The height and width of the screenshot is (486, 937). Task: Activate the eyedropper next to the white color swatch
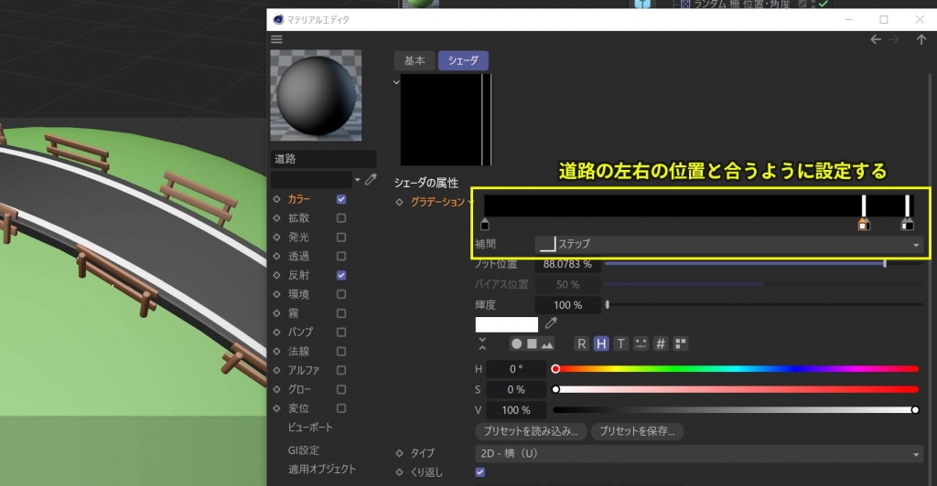pyautogui.click(x=551, y=323)
